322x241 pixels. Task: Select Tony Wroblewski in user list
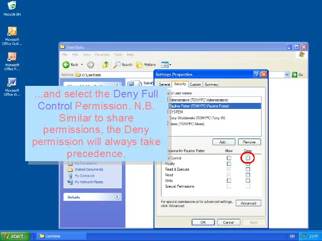pyautogui.click(x=197, y=117)
